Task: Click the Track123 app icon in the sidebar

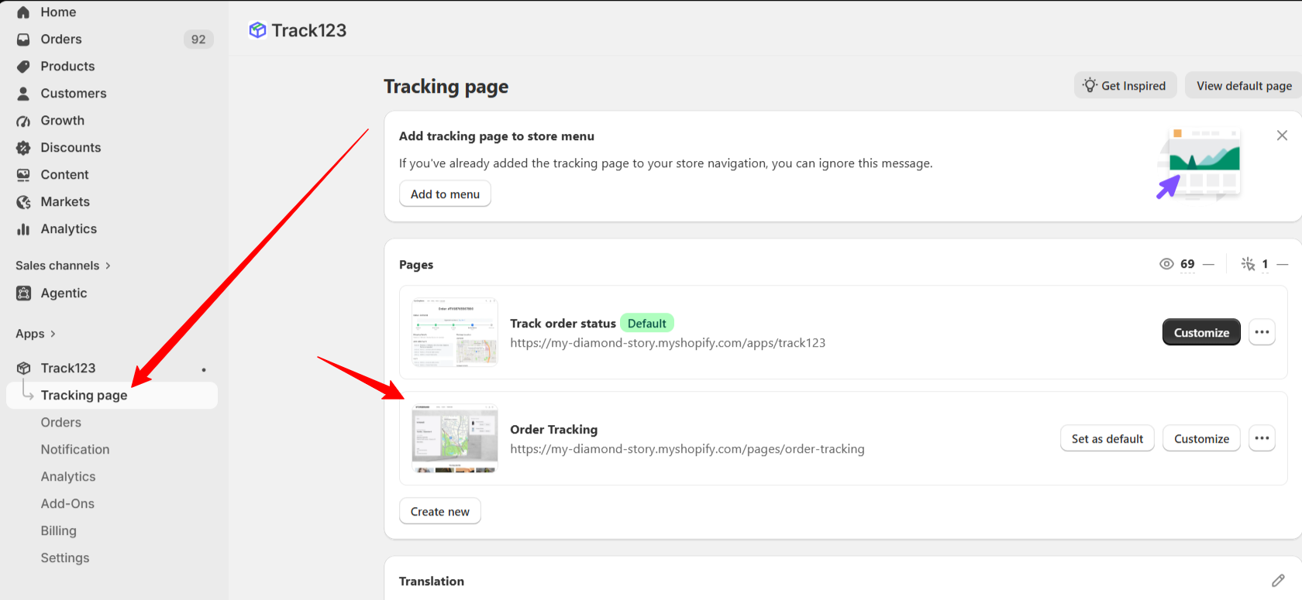Action: click(x=23, y=369)
